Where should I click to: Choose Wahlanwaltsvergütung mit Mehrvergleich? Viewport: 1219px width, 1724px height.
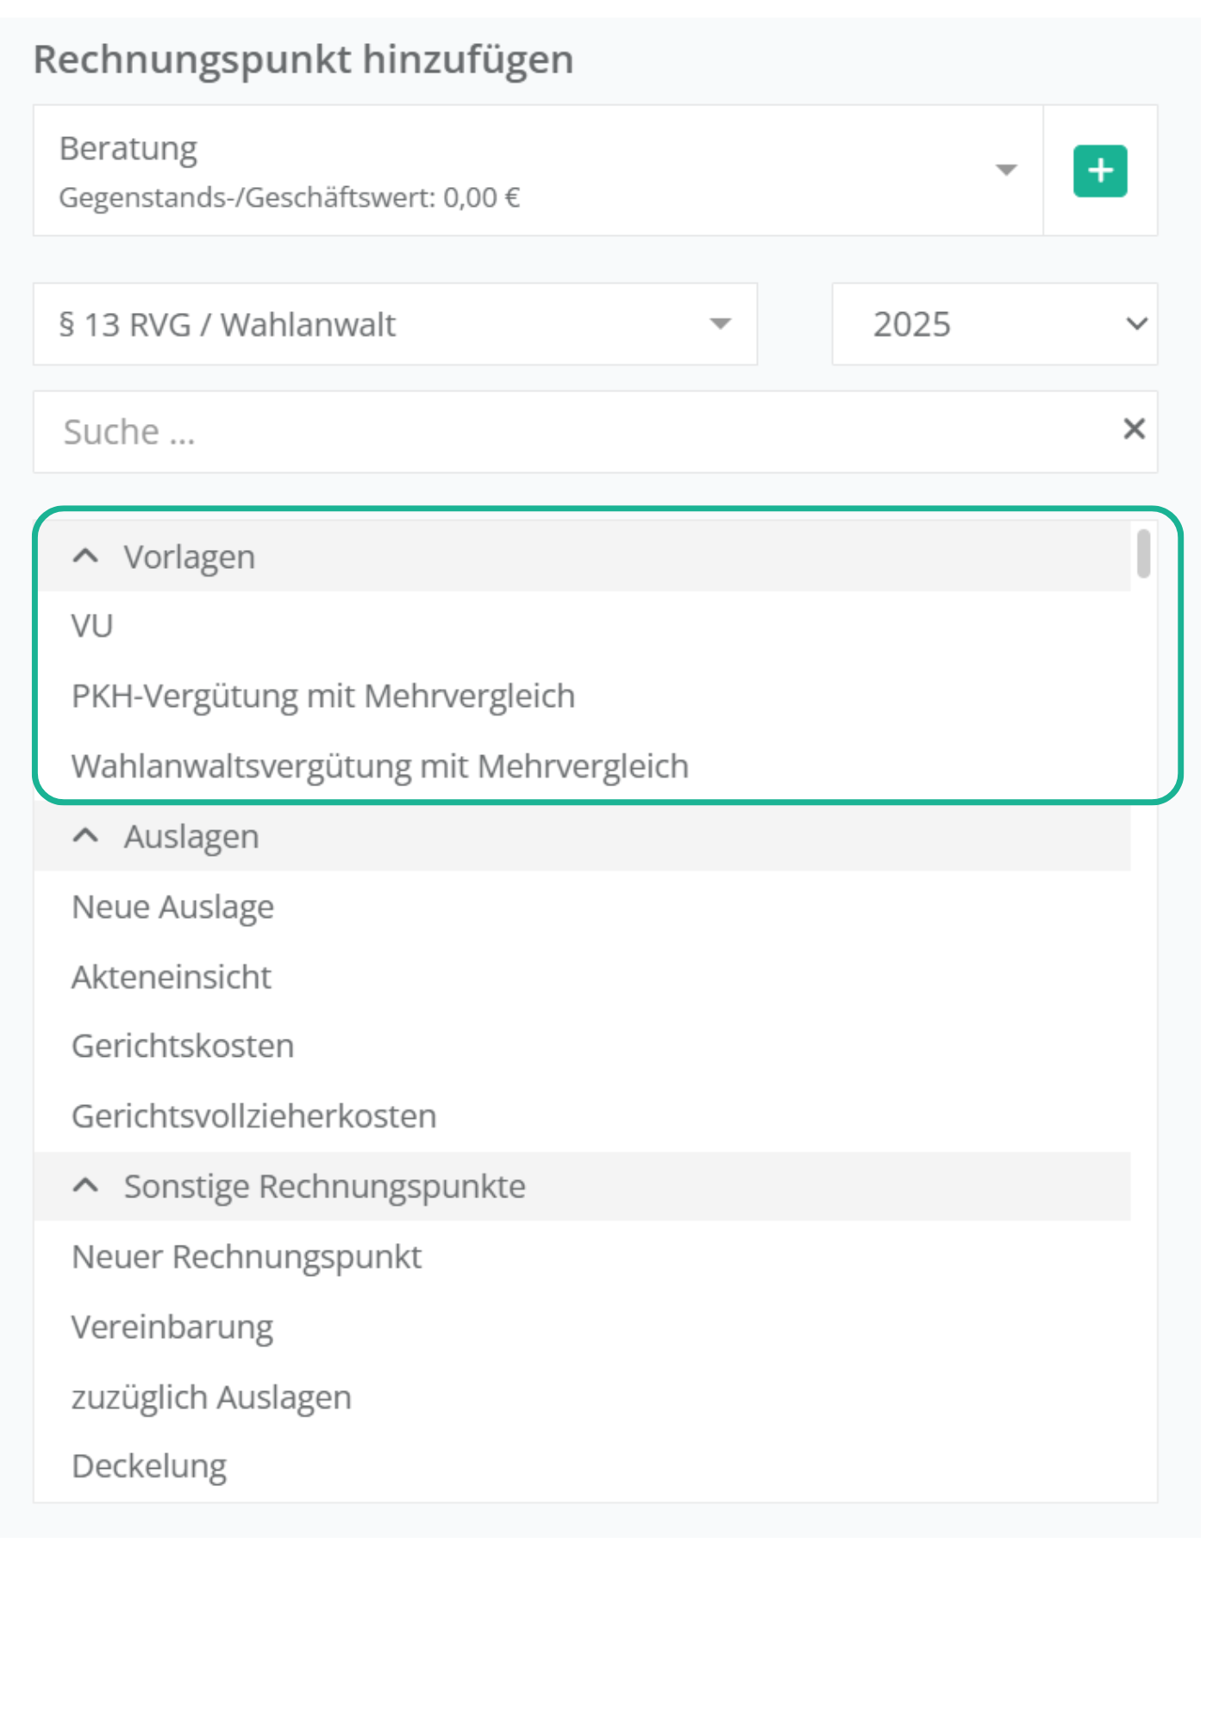tap(379, 766)
